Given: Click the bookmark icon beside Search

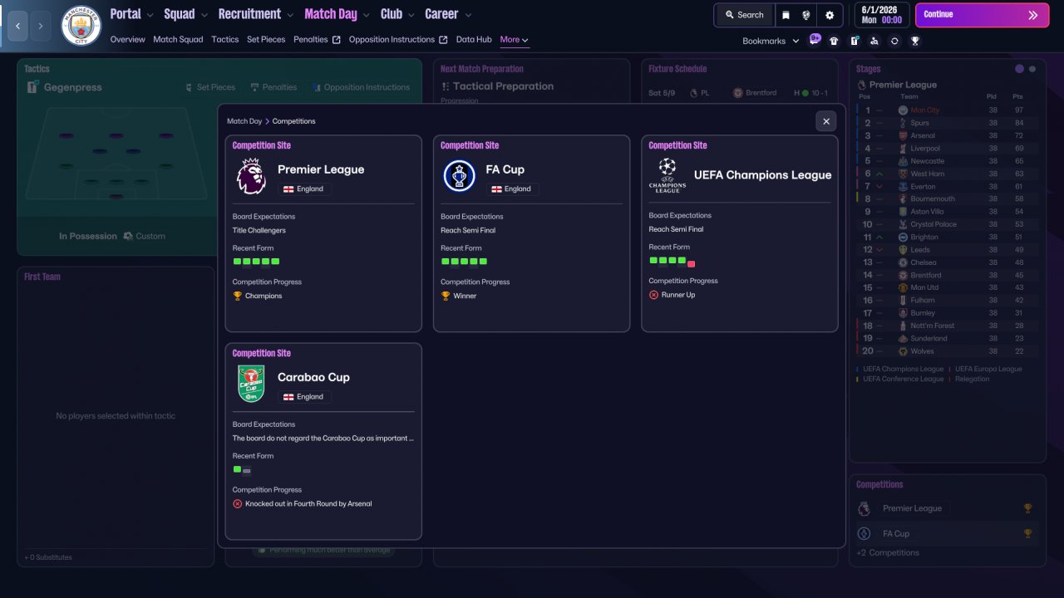Looking at the screenshot, I should (x=786, y=15).
